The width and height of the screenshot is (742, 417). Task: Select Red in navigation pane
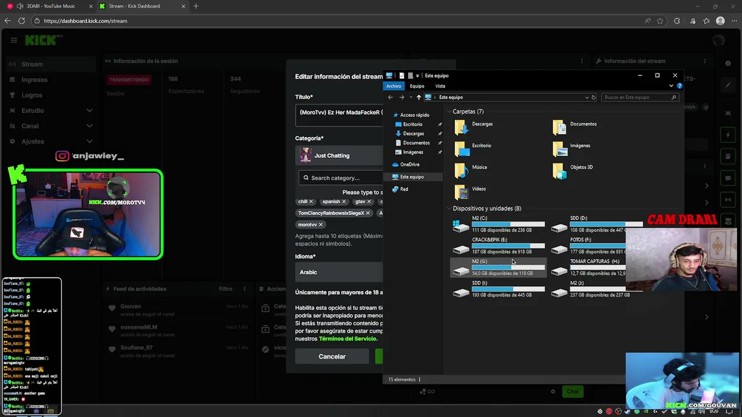pyautogui.click(x=400, y=189)
